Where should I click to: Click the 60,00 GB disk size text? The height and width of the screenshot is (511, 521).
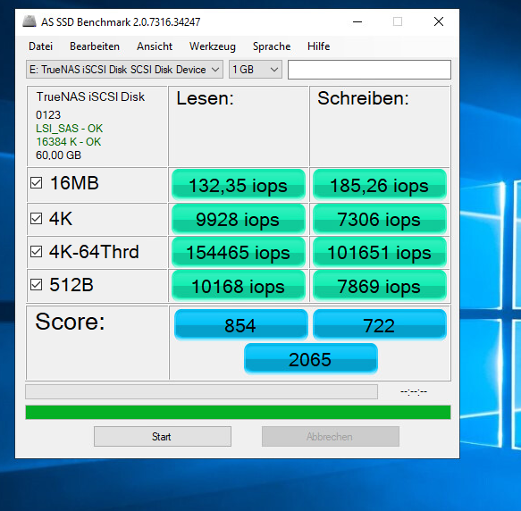pos(58,155)
